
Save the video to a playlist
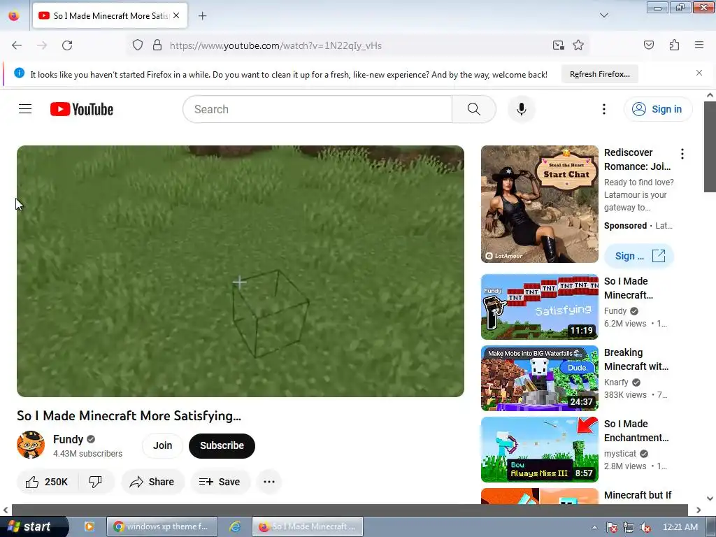click(220, 482)
